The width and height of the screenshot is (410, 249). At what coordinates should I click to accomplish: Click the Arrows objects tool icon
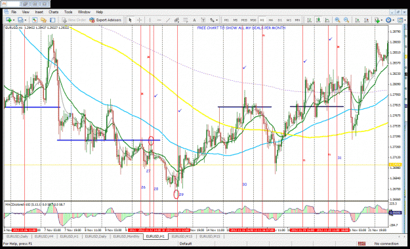pyautogui.click(x=212, y=20)
